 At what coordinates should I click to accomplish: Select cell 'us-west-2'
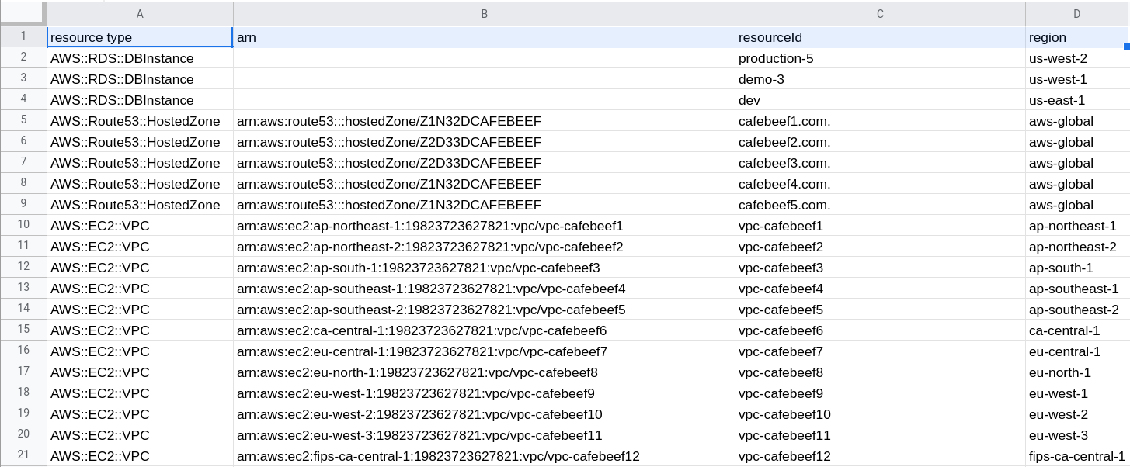(1077, 57)
